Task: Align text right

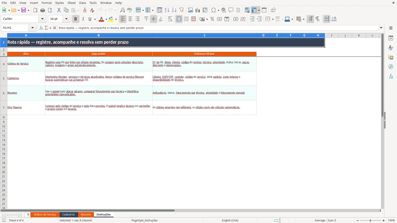Action: pyautogui.click(x=138, y=19)
